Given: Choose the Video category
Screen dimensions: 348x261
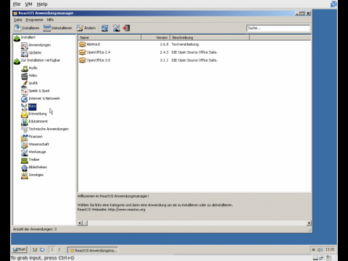Looking at the screenshot, I should click(33, 75).
